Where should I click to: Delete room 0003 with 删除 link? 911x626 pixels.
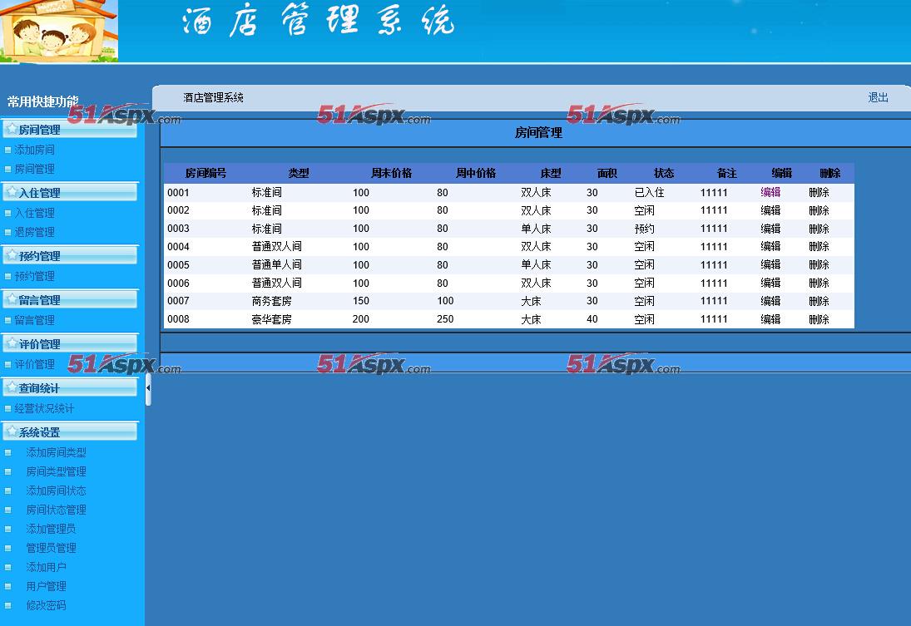819,229
